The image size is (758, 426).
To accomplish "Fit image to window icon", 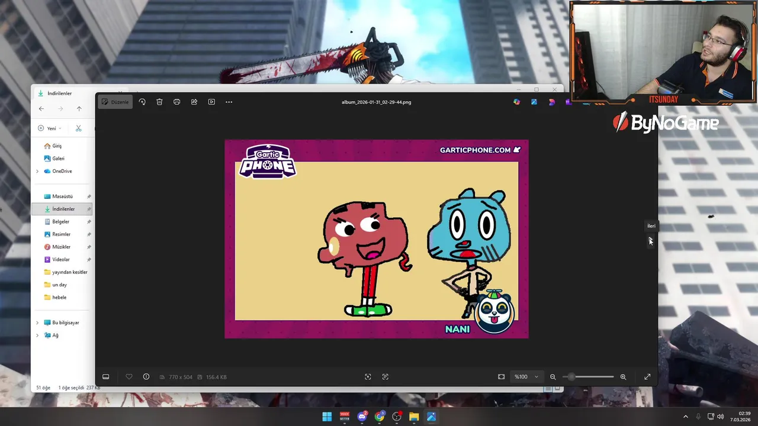I will (x=502, y=377).
